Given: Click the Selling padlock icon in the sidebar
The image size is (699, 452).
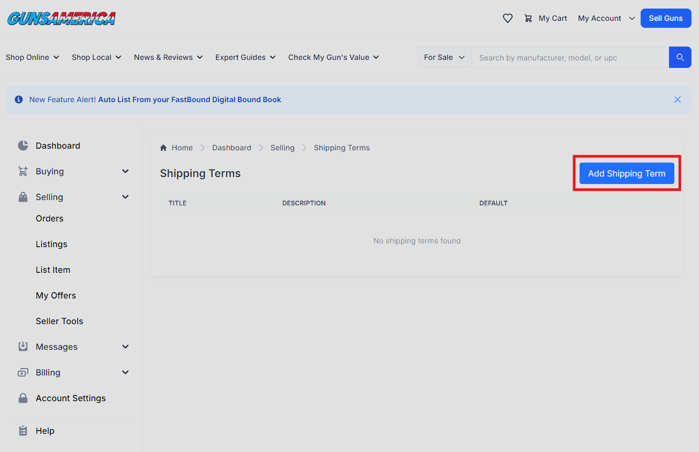Looking at the screenshot, I should 22,197.
